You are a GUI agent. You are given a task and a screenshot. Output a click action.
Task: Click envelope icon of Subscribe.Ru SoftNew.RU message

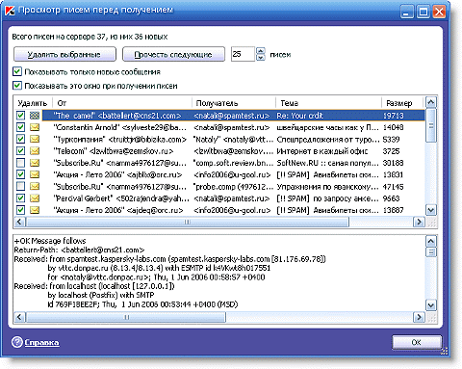pyautogui.click(x=35, y=163)
